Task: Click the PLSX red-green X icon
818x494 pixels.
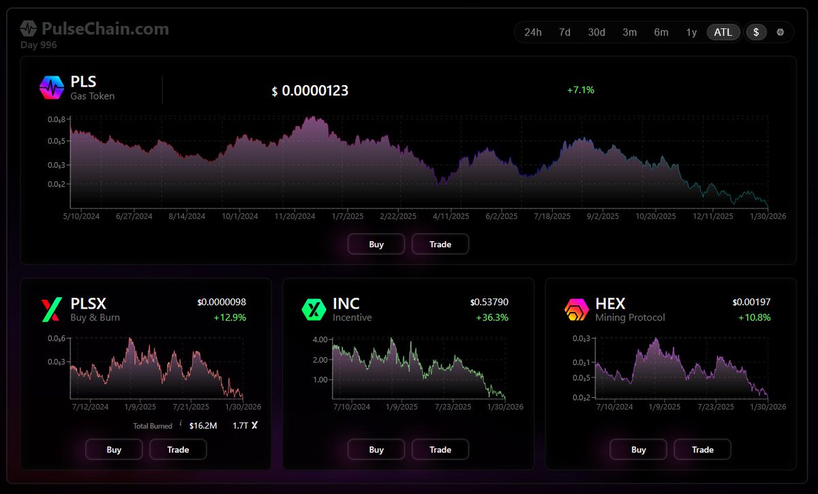Action: point(51,310)
